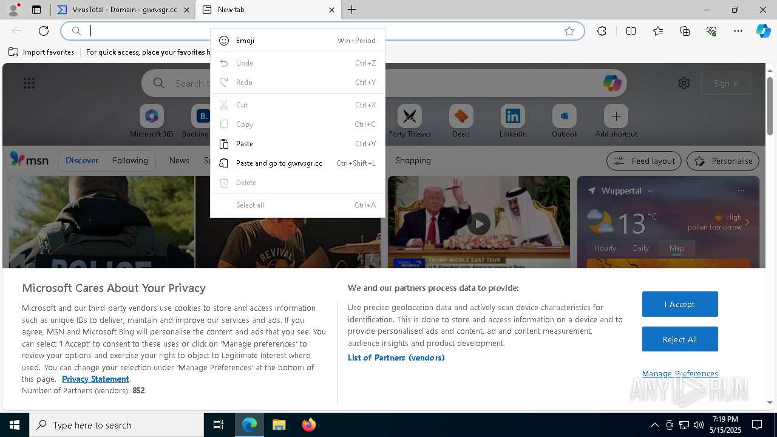Play the Trump Middle East tour video
777x437 pixels.
(x=479, y=223)
